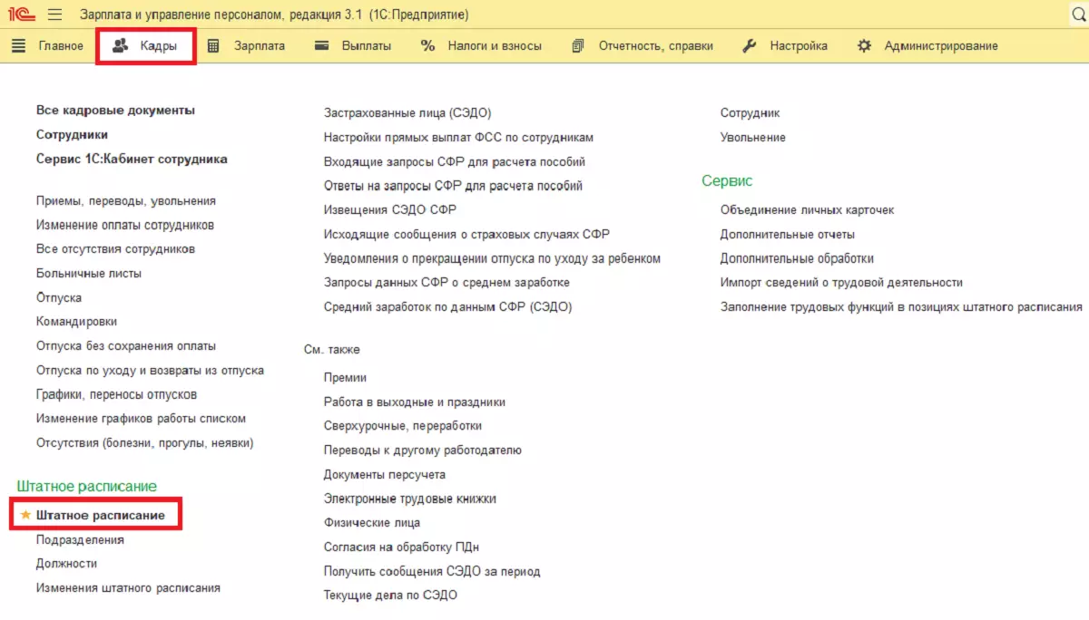Click the 1C logo icon

coord(23,15)
